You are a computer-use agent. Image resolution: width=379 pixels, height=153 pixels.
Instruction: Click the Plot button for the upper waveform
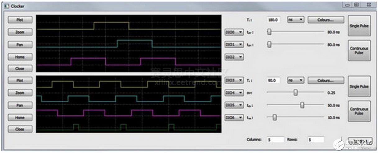click(20, 20)
